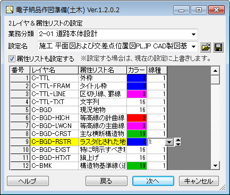
Task: Select the magenta color cell for C-BGD-LWCN
Action: tap(137, 126)
